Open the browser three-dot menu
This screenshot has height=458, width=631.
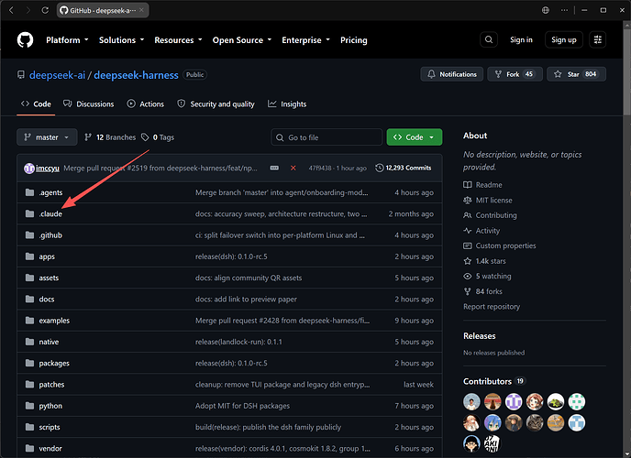pos(564,10)
